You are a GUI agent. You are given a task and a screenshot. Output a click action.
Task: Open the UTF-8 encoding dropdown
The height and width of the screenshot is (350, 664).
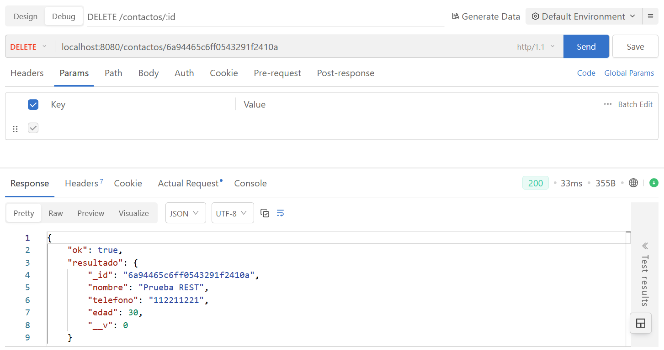233,213
